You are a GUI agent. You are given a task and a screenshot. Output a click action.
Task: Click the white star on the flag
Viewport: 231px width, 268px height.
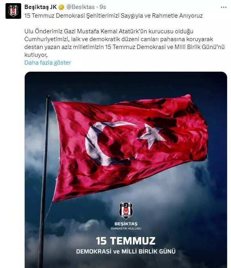152,136
